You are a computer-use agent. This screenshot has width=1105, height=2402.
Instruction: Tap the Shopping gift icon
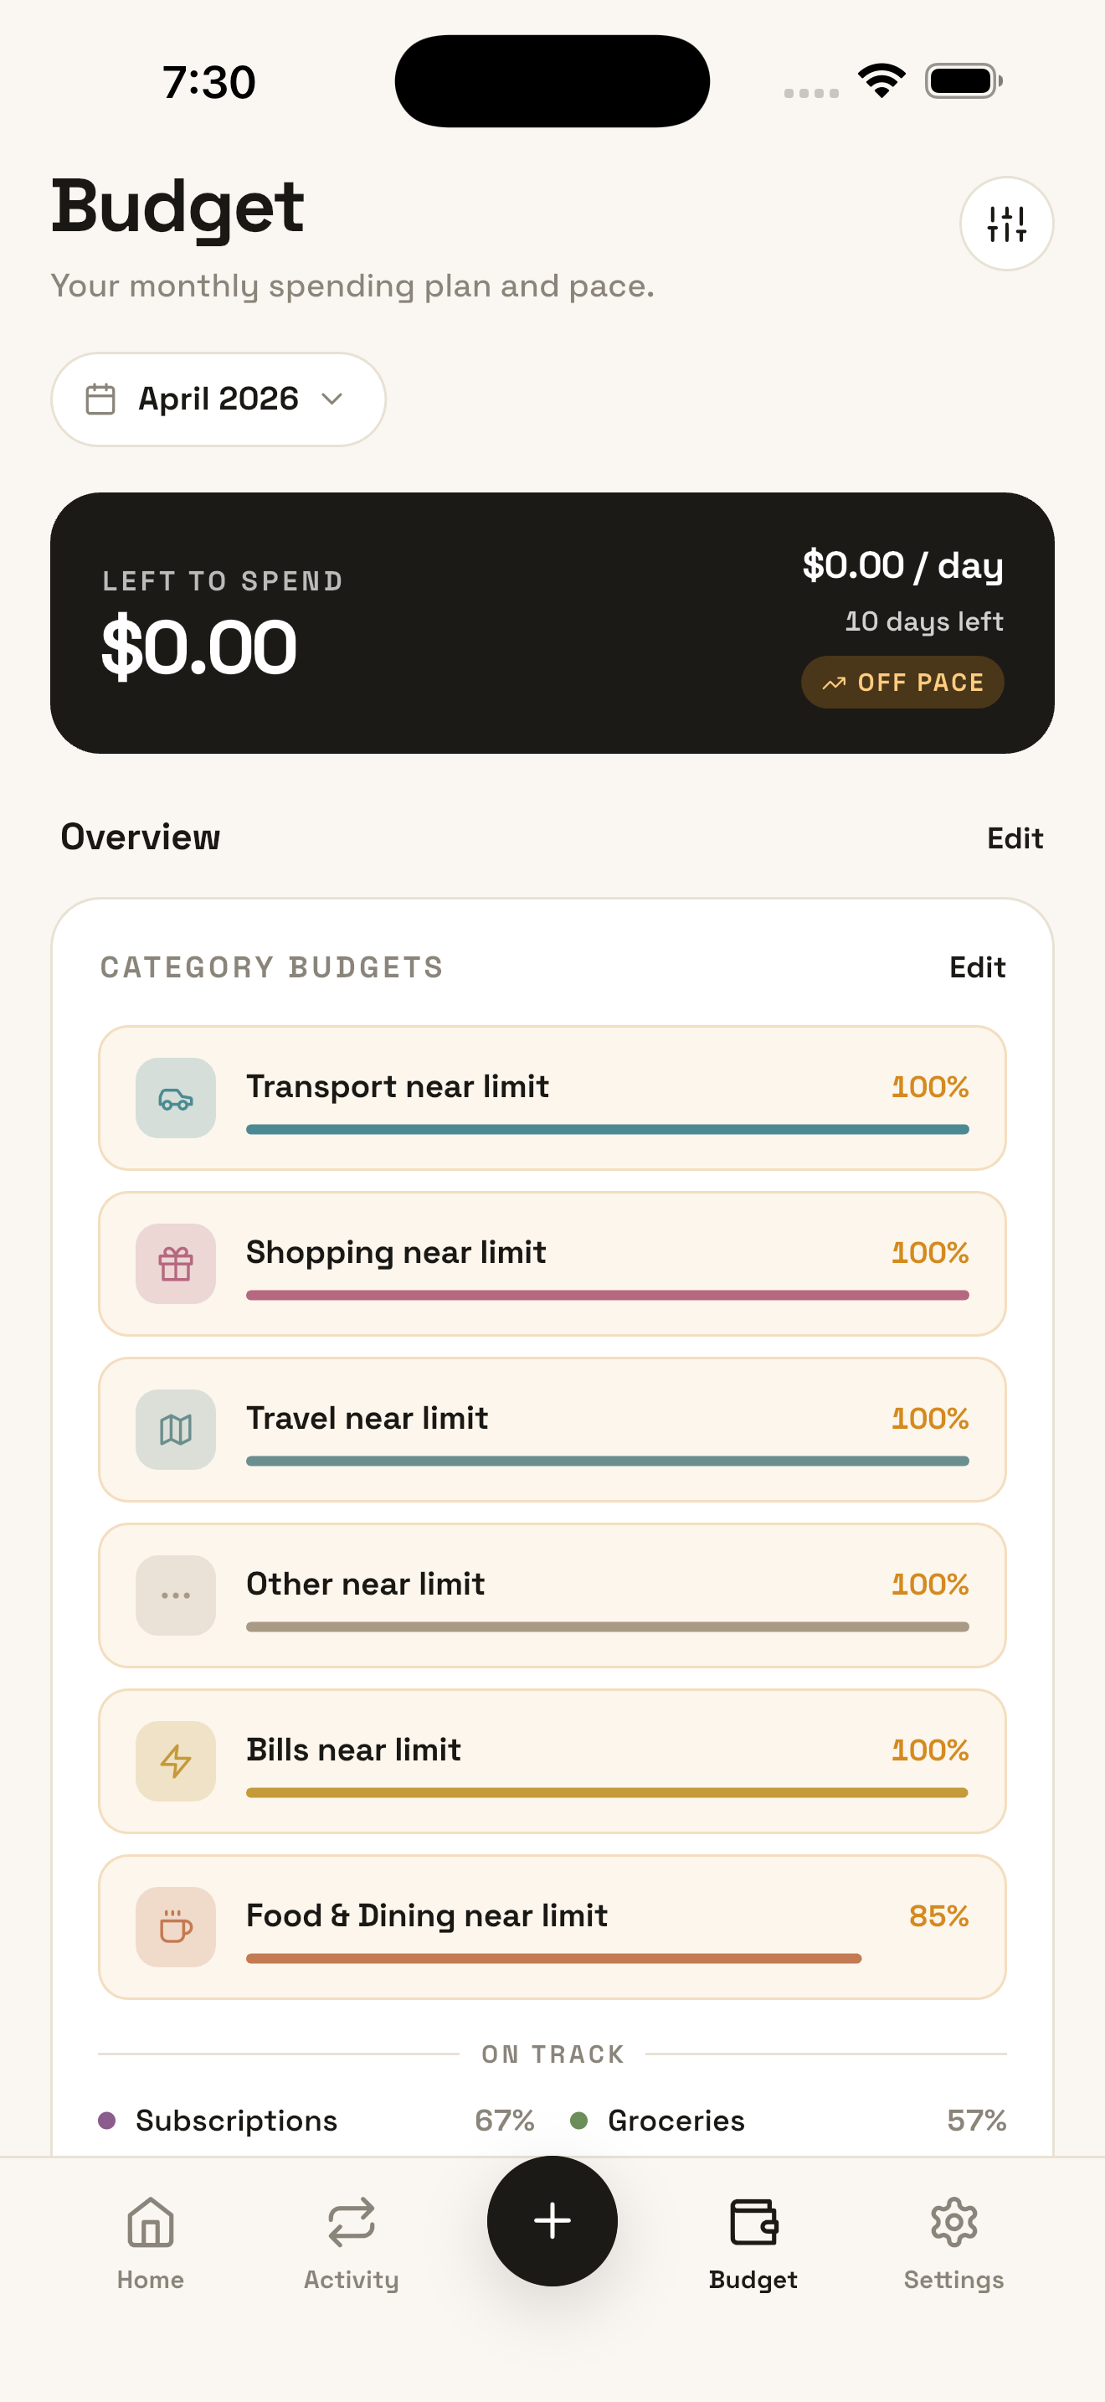point(175,1265)
